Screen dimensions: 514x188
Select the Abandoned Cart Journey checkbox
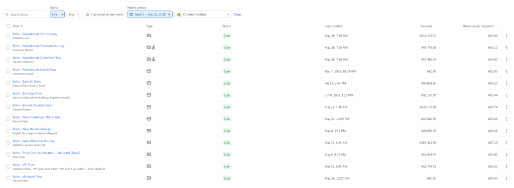click(8, 36)
